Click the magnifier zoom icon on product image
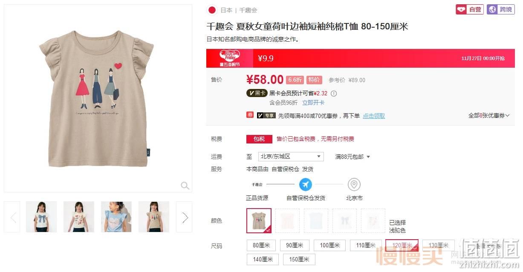Image resolution: width=523 pixels, height=272 pixels. [x=185, y=185]
